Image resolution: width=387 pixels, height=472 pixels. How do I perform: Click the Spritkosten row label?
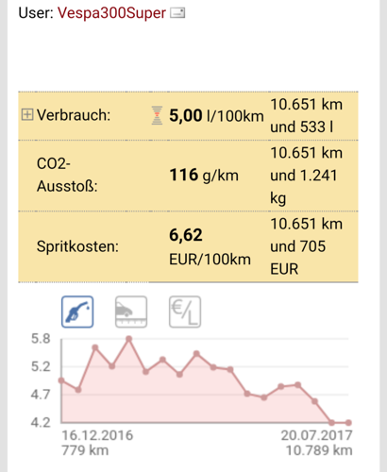point(77,246)
